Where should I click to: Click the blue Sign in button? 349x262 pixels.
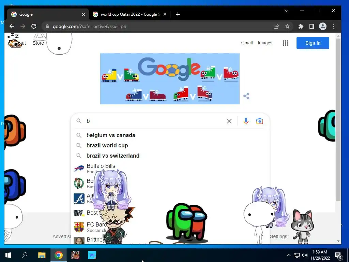coord(313,43)
